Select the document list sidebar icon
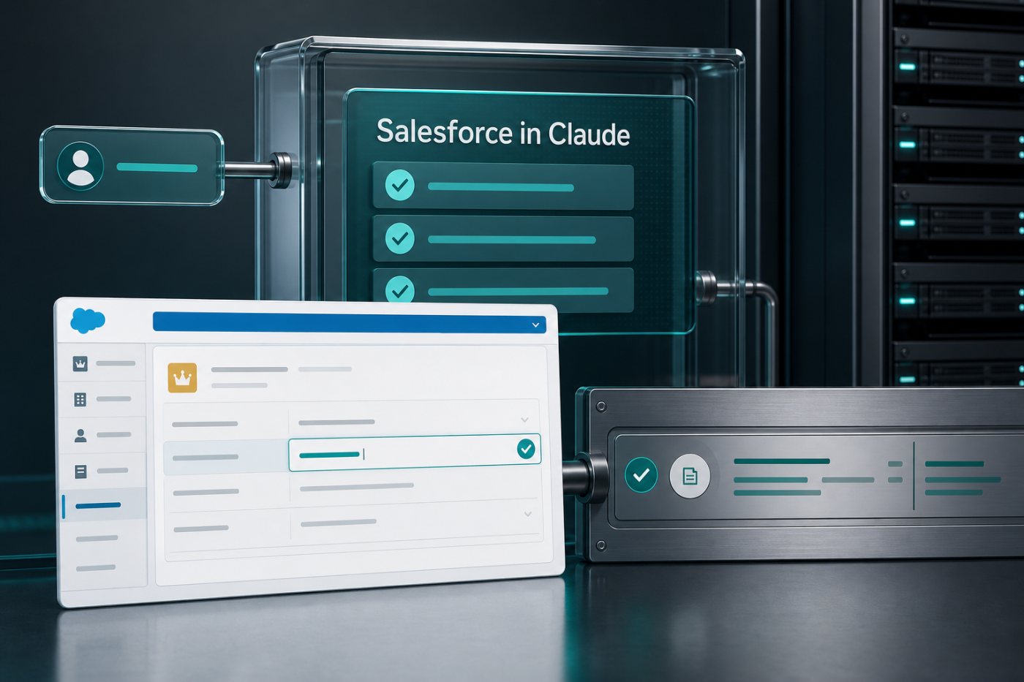 [80, 471]
